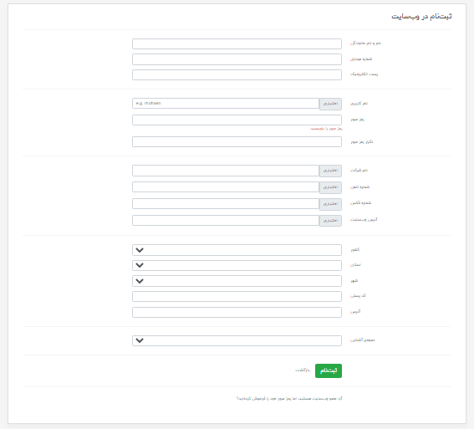The width and height of the screenshot is (474, 429).
Task: Select the phone number (شماره تلفن) field
Action: click(x=226, y=187)
